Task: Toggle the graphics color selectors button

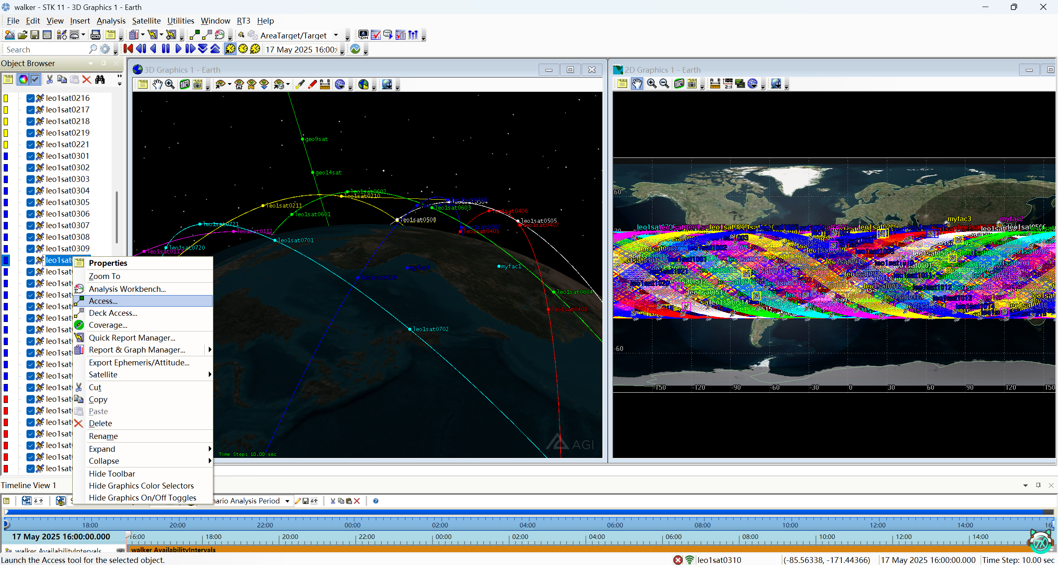Action: (x=23, y=79)
